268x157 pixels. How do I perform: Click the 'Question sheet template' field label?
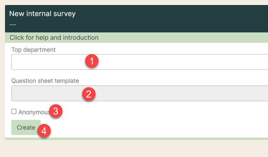45,81
